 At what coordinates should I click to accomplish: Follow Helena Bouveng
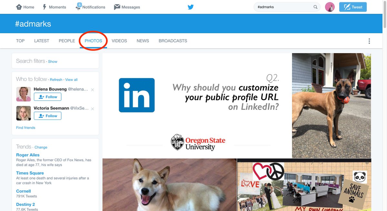tap(47, 97)
